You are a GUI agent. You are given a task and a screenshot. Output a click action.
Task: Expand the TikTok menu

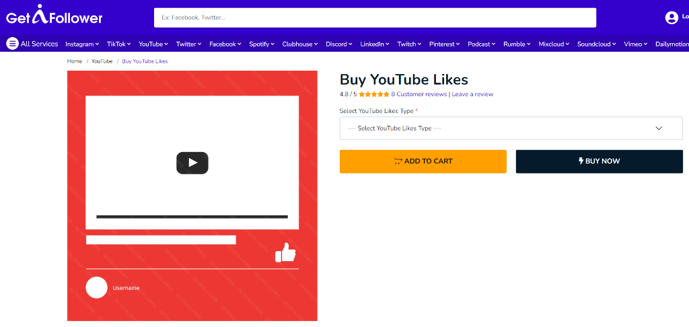[x=118, y=44]
